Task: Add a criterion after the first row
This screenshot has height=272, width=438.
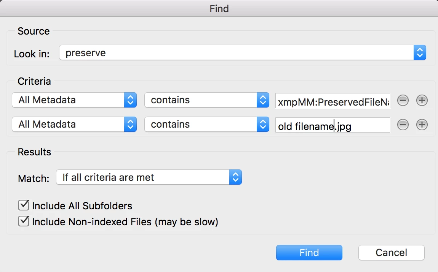Action: click(x=422, y=100)
